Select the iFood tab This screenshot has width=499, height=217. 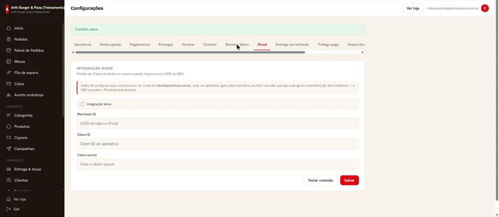tap(262, 45)
